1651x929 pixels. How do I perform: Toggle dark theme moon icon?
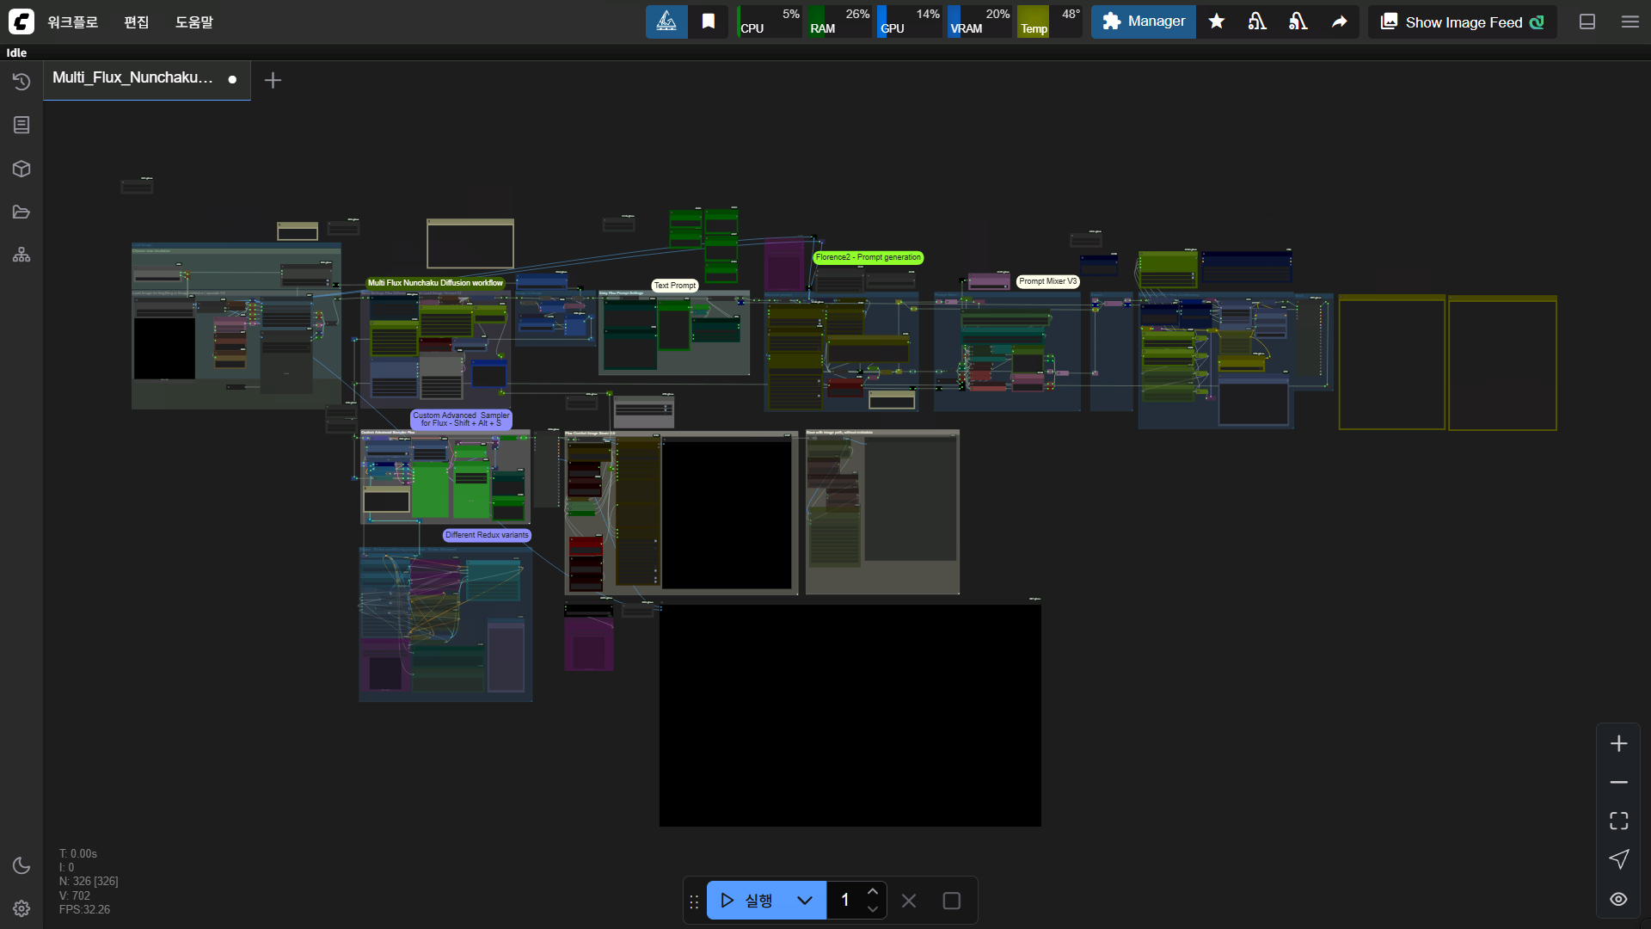(x=21, y=865)
